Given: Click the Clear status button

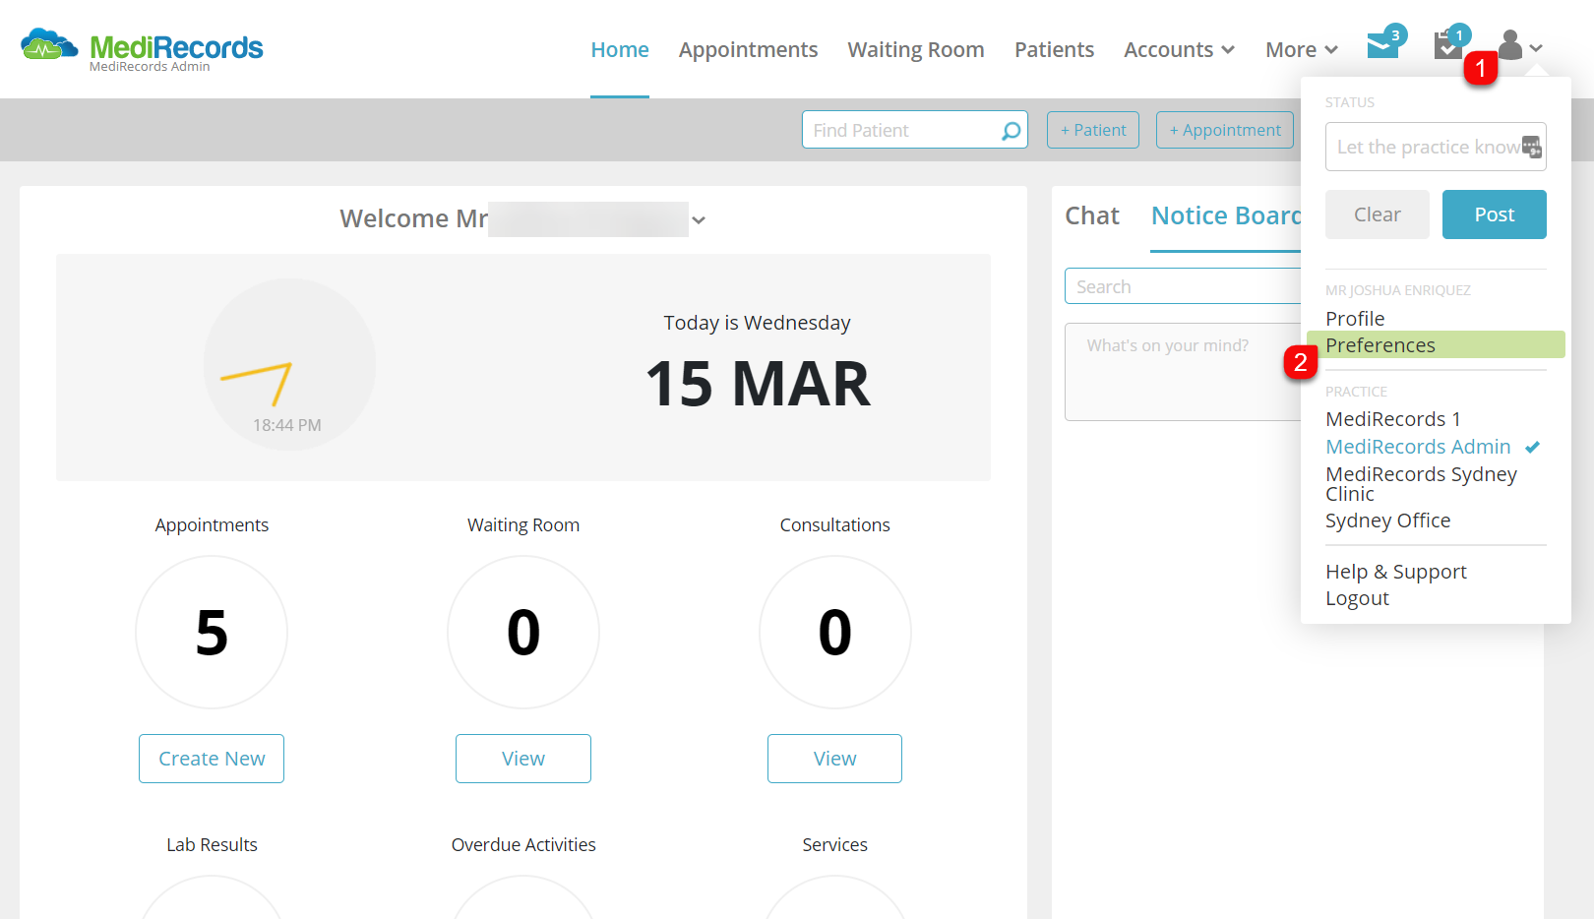Looking at the screenshot, I should coord(1378,214).
